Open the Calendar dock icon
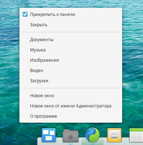Viewport: 143px width, 145px height. (136, 135)
